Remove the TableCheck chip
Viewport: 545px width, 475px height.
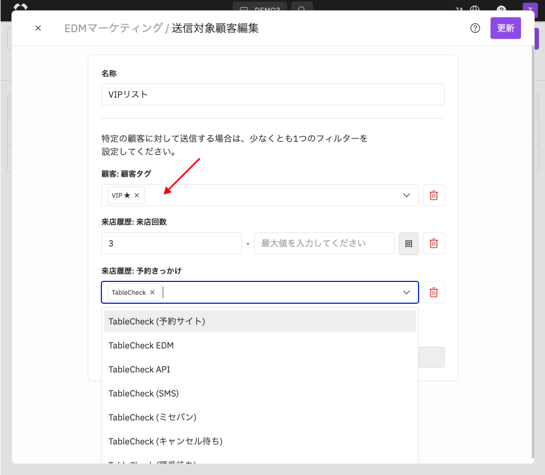pyautogui.click(x=152, y=292)
